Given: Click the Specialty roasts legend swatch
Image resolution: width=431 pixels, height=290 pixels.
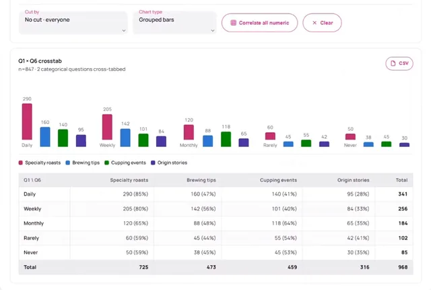Looking at the screenshot, I should [21, 163].
